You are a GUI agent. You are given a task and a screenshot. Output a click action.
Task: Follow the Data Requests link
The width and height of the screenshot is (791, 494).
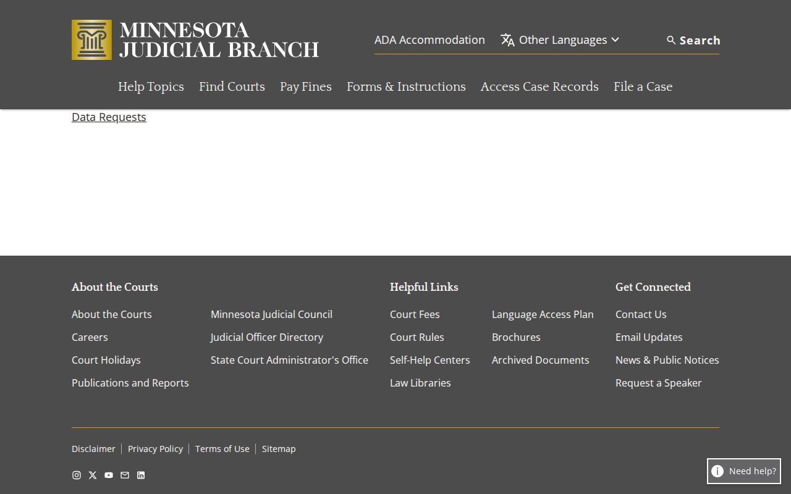point(109,117)
